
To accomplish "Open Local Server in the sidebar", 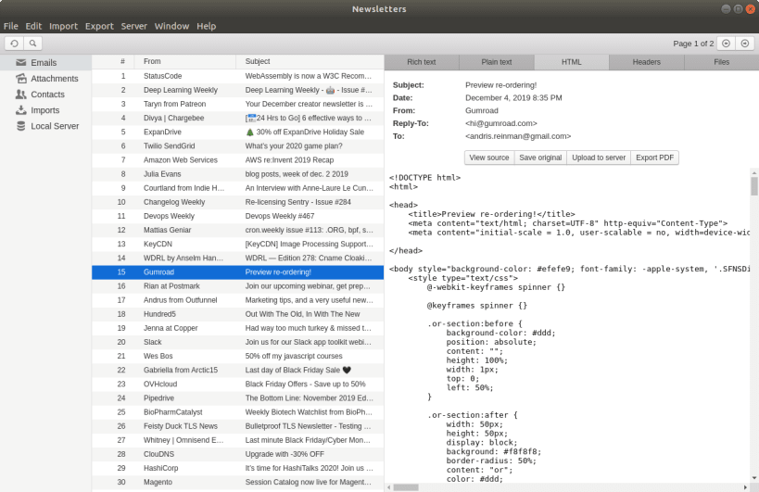I will pos(54,126).
